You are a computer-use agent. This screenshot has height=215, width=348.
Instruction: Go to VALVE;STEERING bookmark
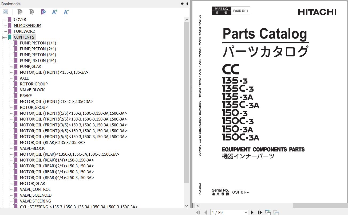coord(35,201)
